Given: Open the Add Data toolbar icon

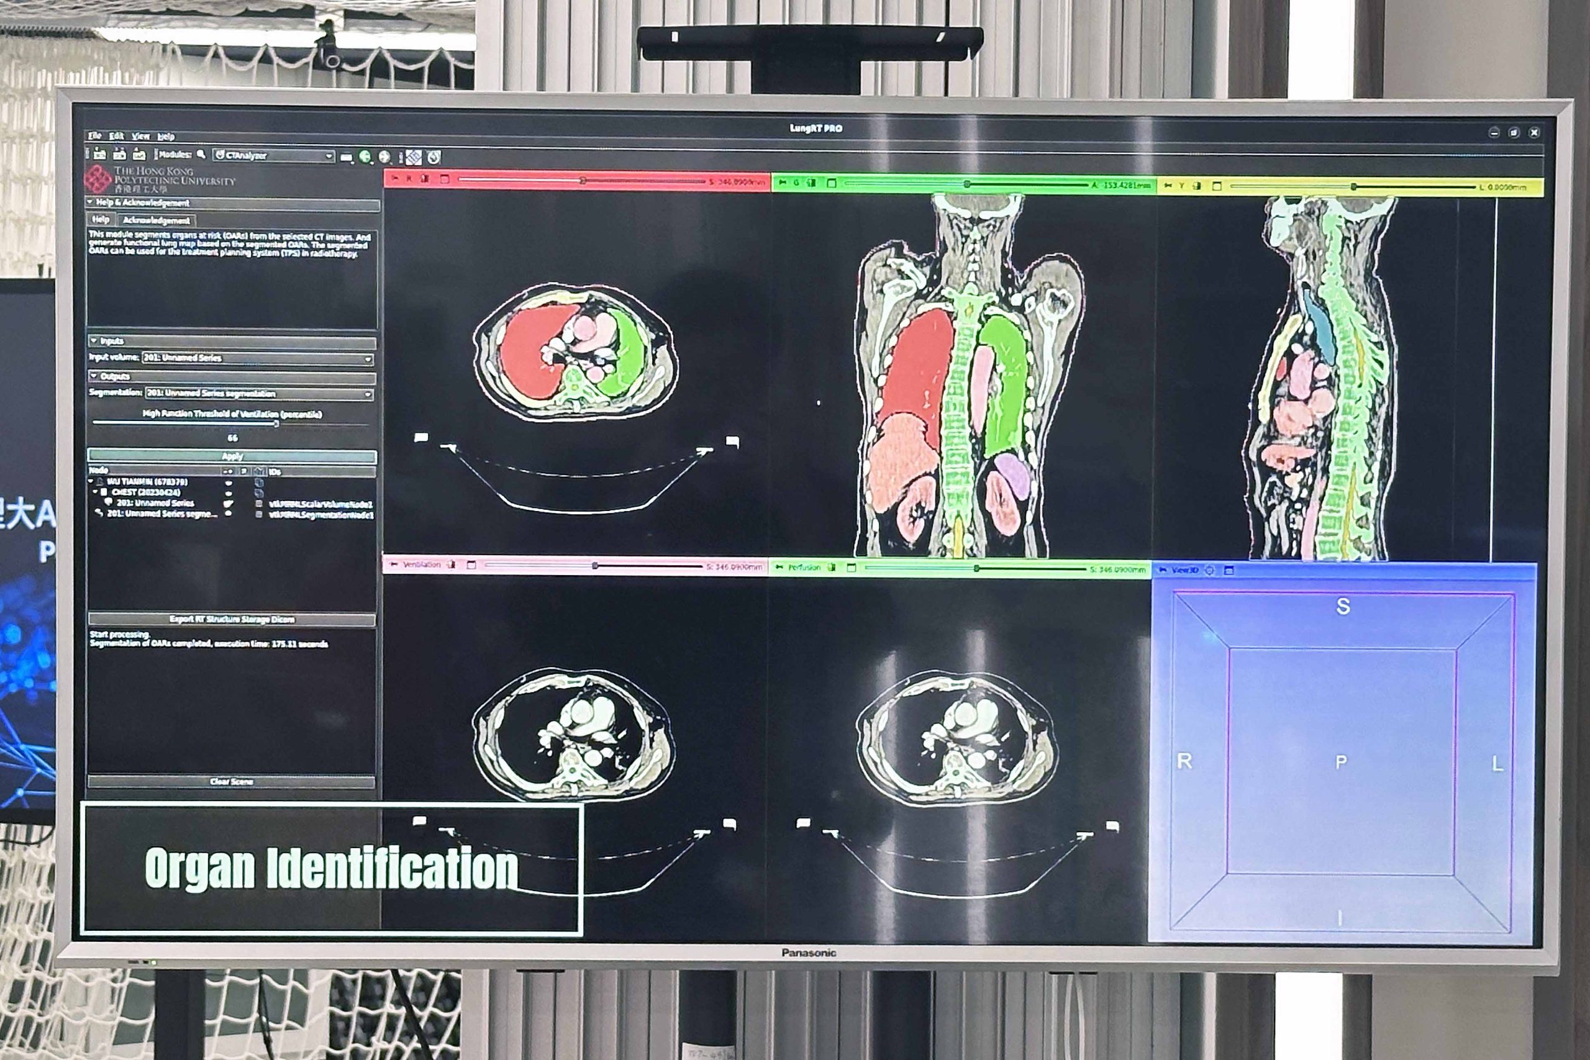Looking at the screenshot, I should tap(100, 155).
